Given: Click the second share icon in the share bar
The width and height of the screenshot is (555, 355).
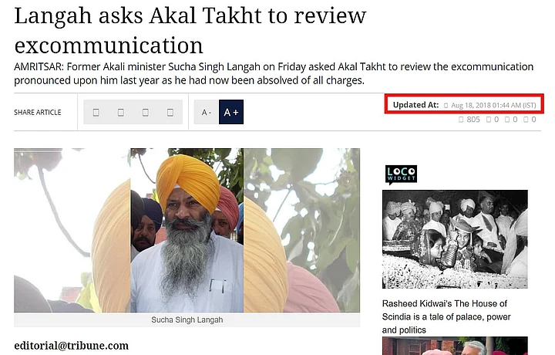Looking at the screenshot, I should tap(121, 113).
